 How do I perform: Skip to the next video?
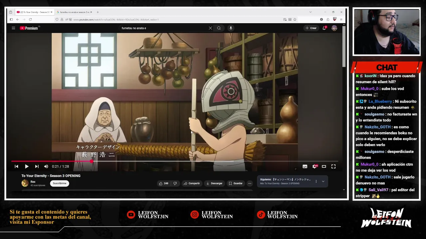pyautogui.click(x=37, y=167)
